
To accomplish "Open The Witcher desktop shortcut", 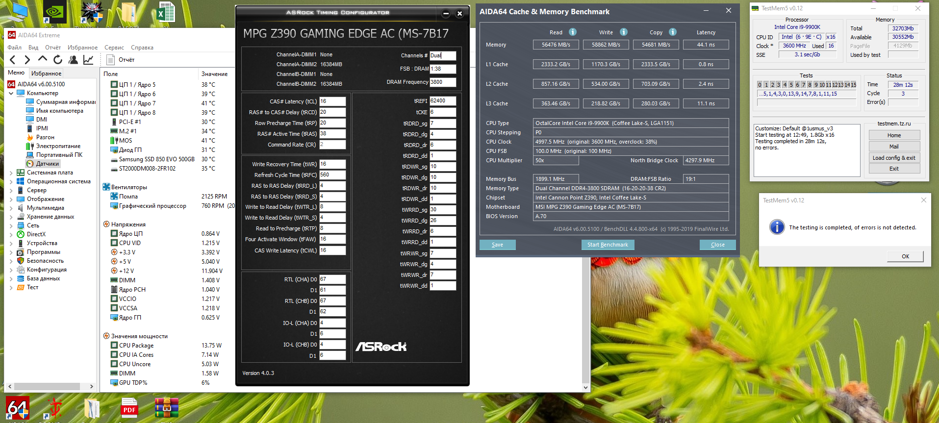I will coord(92,12).
